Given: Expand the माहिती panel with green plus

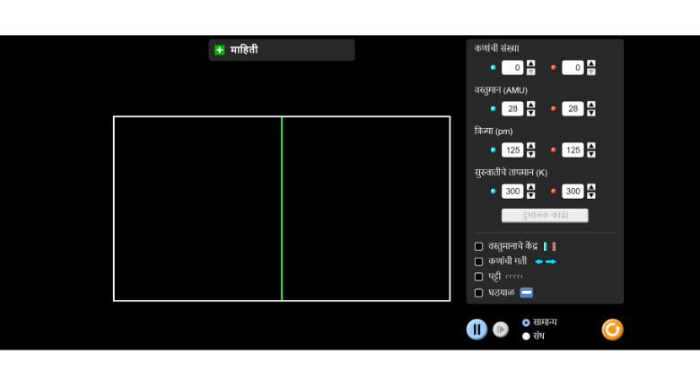Looking at the screenshot, I should (220, 50).
